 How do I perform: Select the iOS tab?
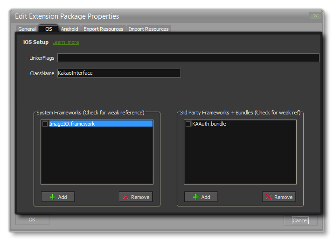(48, 29)
